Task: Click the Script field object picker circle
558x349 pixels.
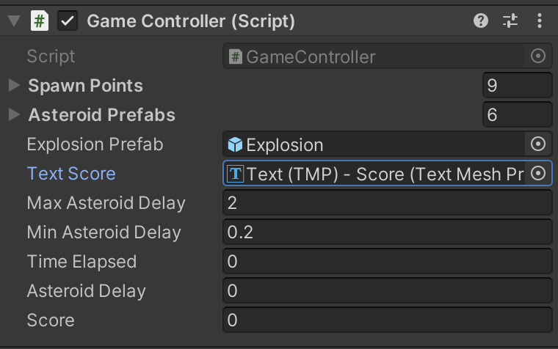Action: pos(538,56)
